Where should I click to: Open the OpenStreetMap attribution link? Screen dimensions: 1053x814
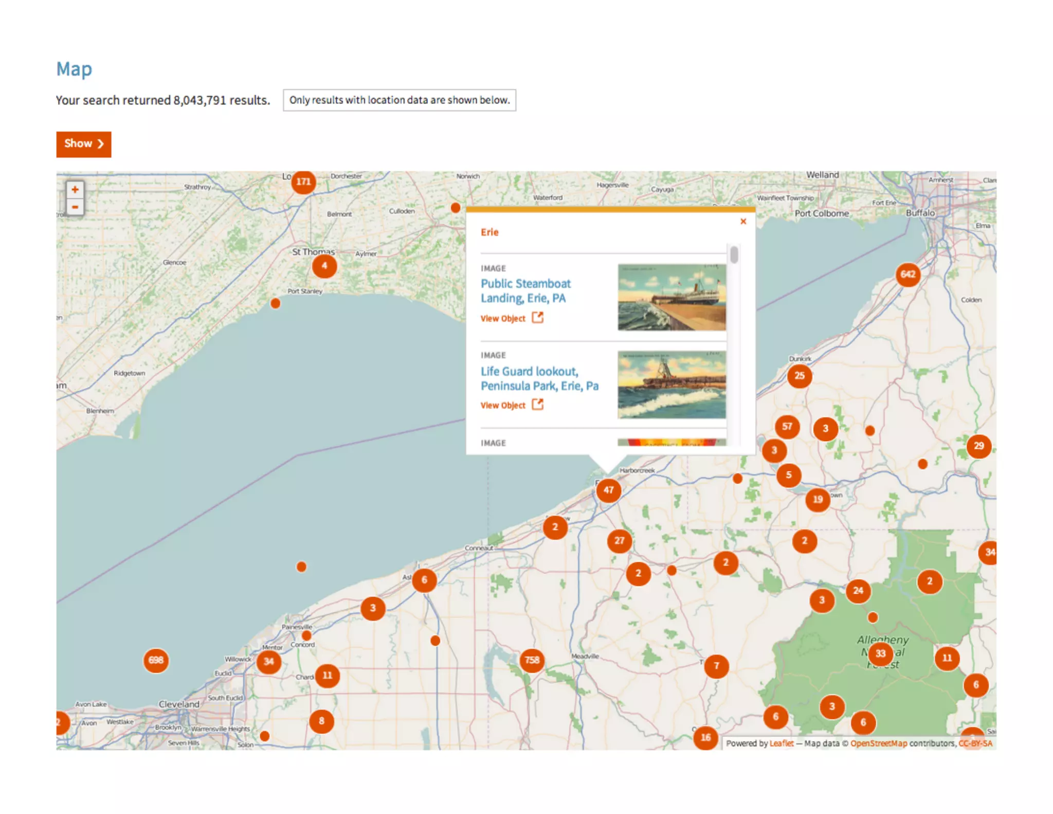pyautogui.click(x=878, y=744)
